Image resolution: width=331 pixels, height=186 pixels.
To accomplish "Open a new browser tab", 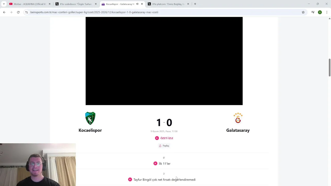I will (x=195, y=4).
